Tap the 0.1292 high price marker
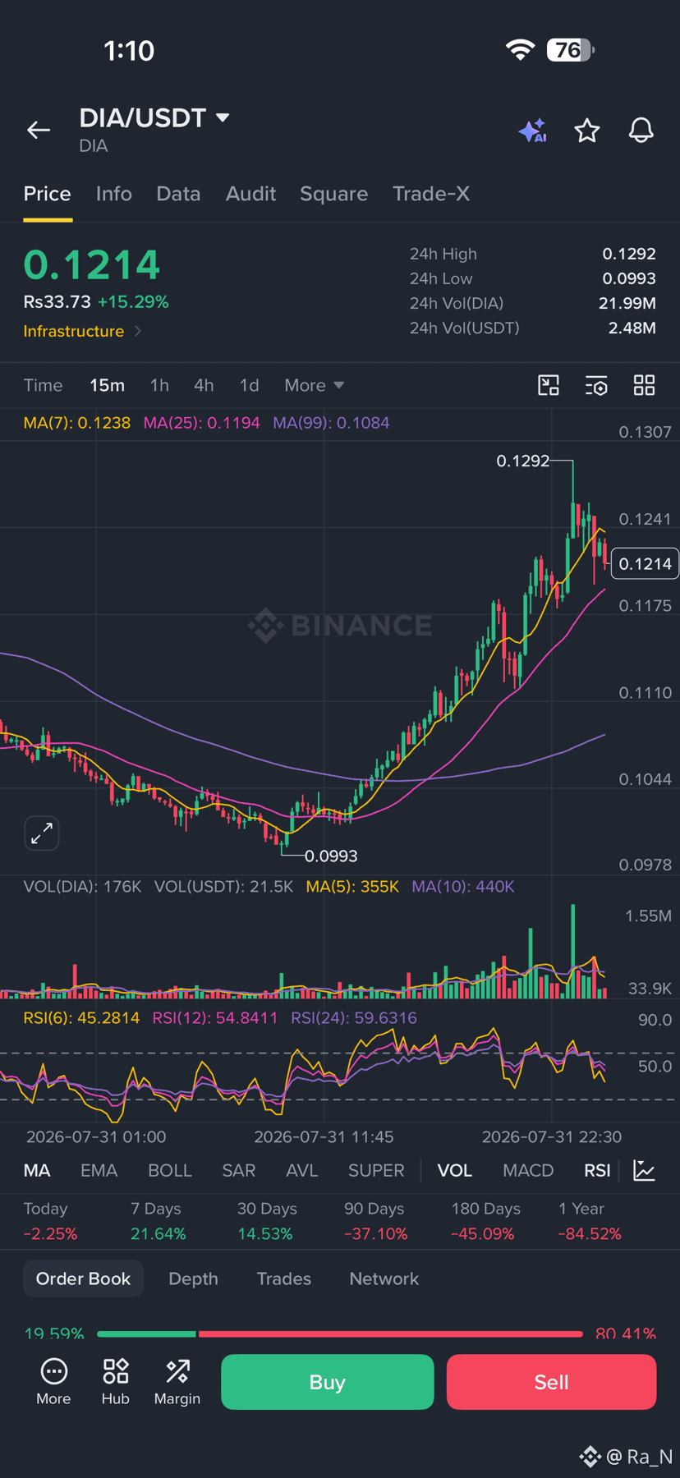 pyautogui.click(x=523, y=461)
